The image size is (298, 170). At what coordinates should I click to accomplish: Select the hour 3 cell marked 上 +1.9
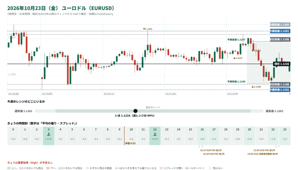coord(49,136)
